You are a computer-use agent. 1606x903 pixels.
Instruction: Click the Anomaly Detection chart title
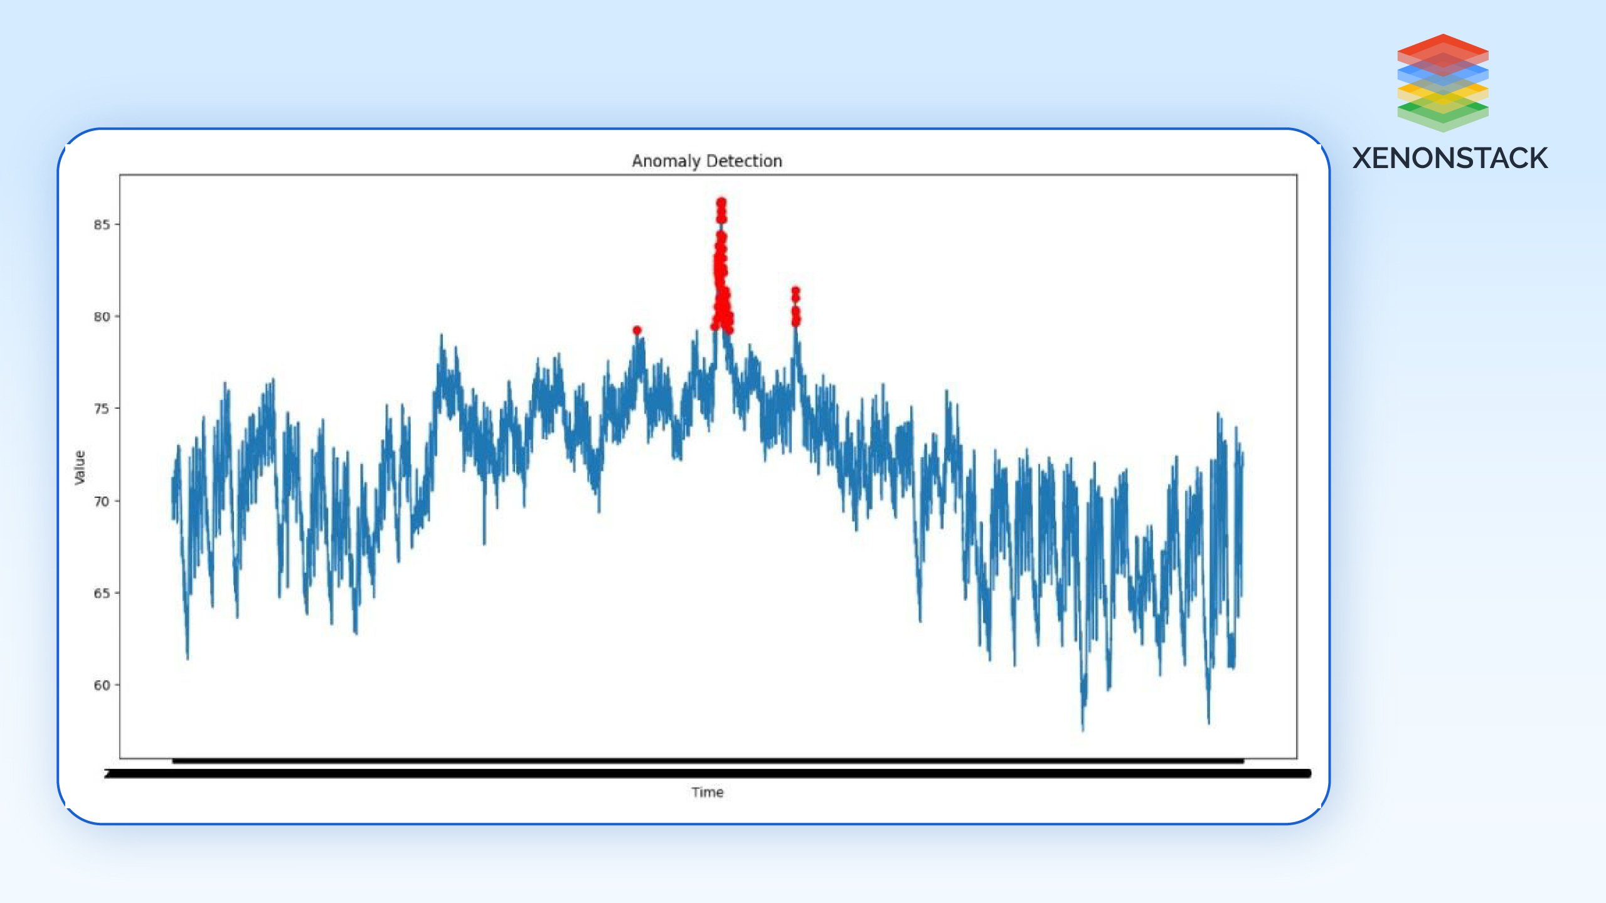tap(706, 161)
